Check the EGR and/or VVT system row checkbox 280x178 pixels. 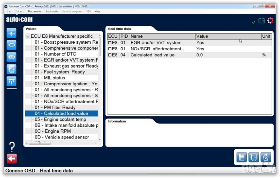click(110, 43)
